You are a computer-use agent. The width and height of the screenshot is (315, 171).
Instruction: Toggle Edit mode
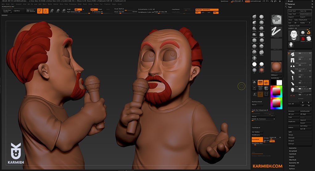tap(40, 11)
